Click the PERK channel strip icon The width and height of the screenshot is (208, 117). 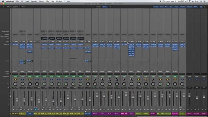click(x=204, y=80)
